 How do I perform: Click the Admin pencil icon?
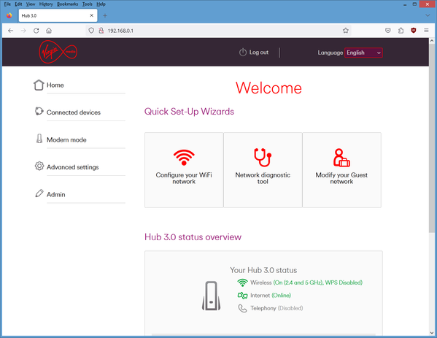click(39, 193)
